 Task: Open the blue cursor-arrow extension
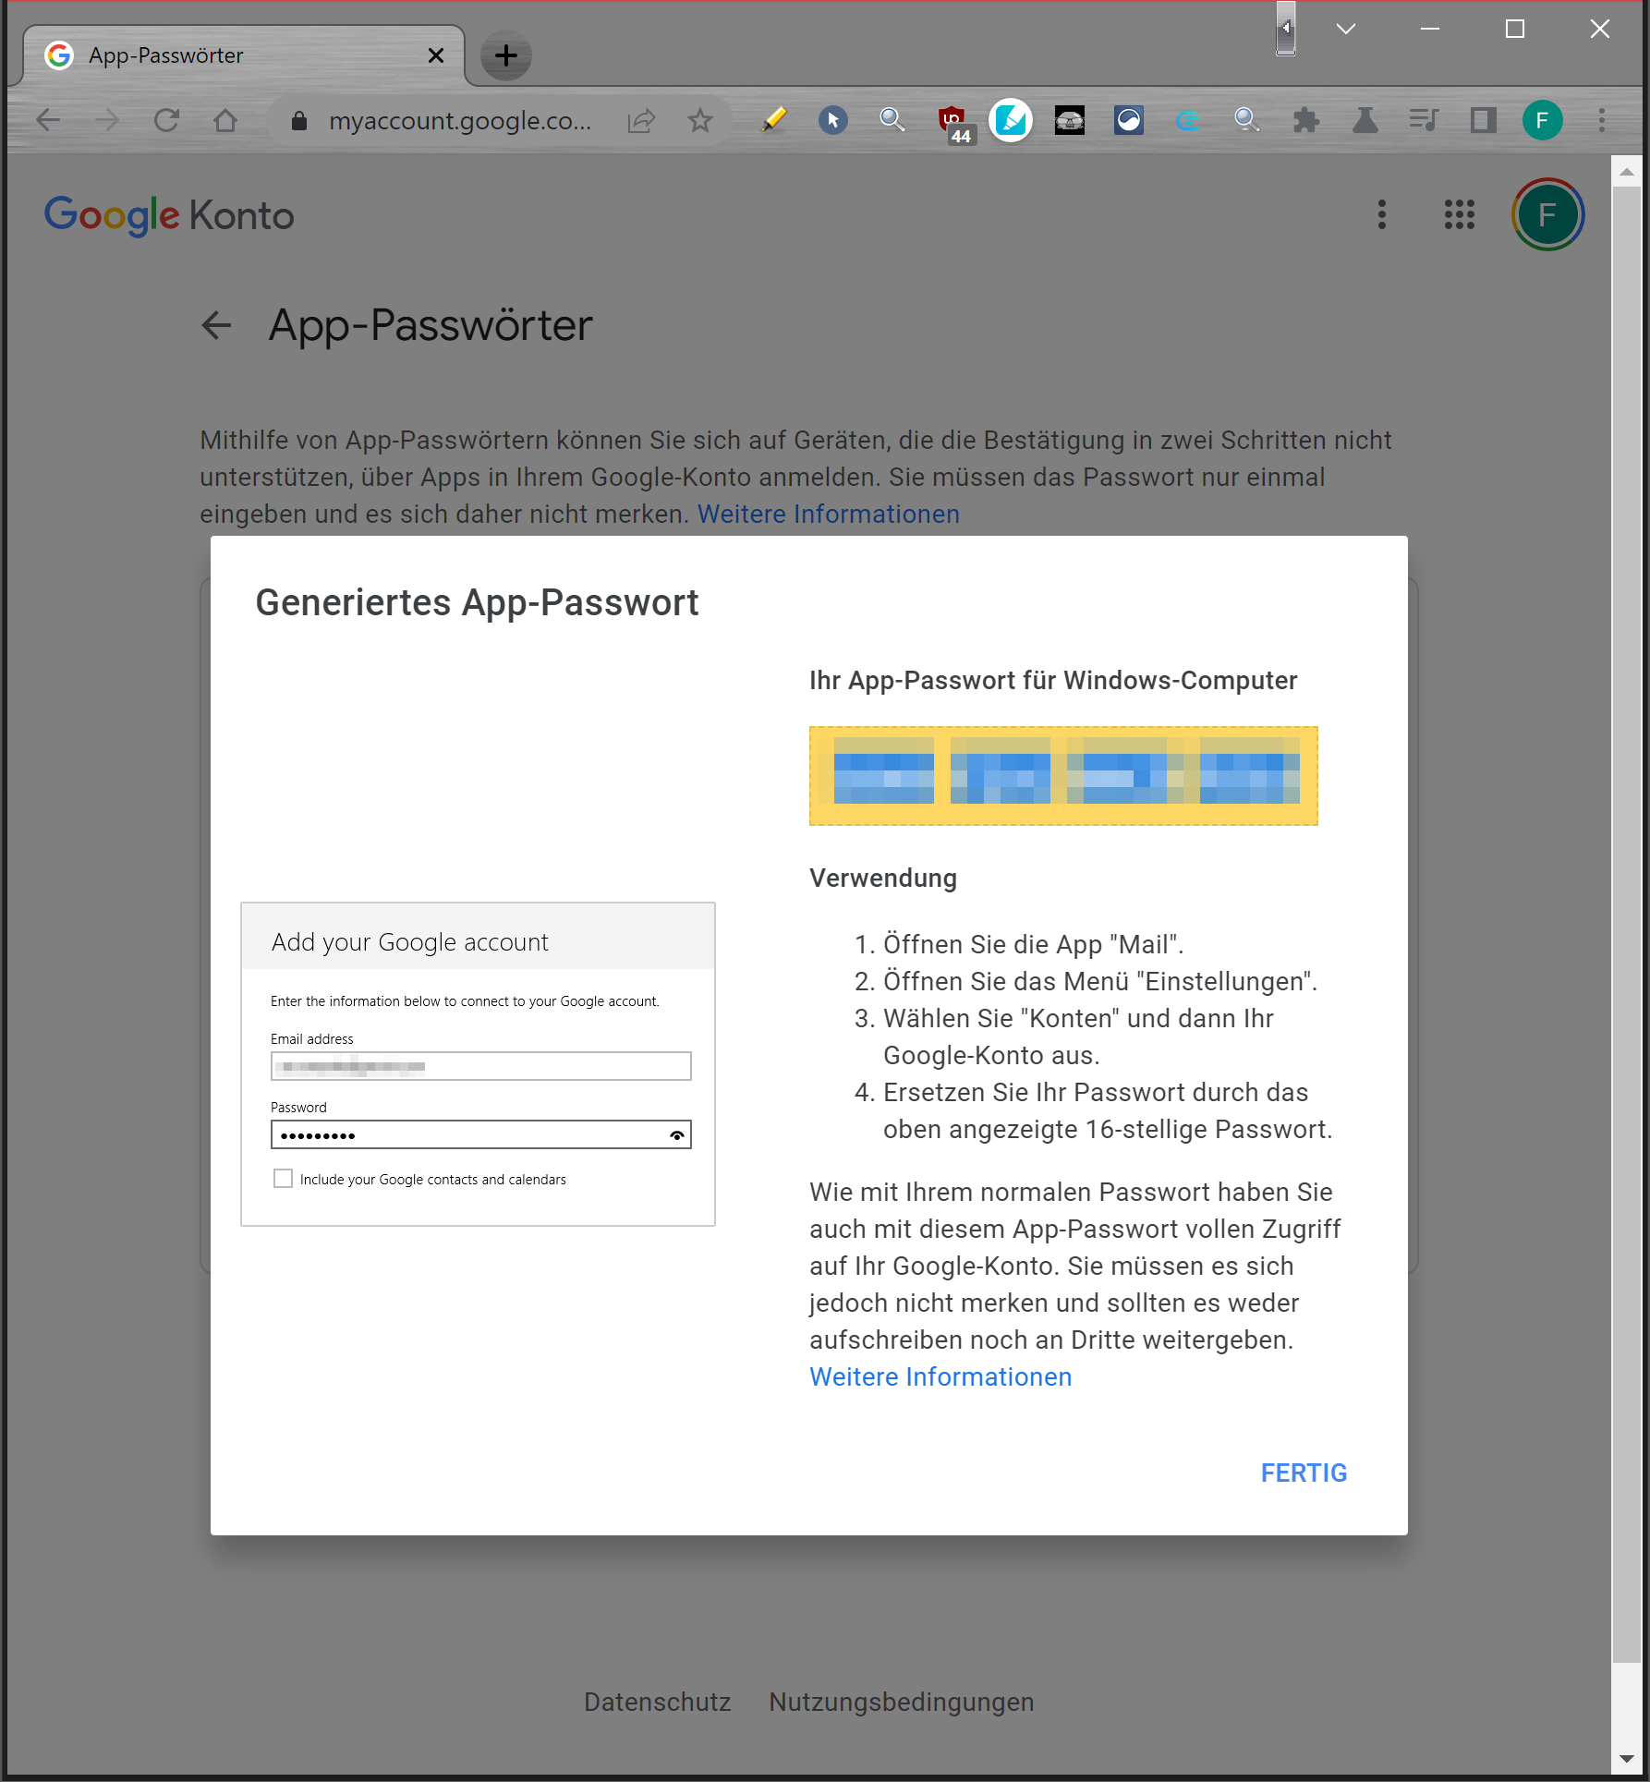(833, 120)
